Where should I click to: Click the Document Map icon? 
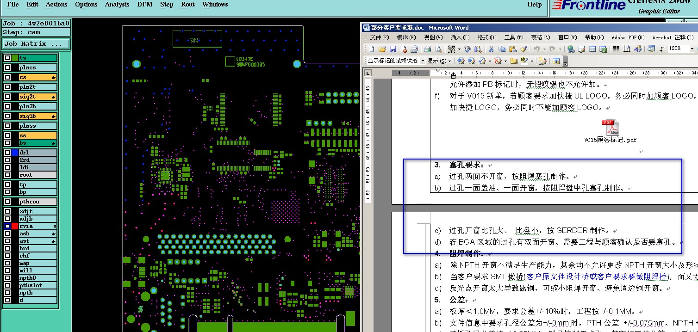(651, 49)
